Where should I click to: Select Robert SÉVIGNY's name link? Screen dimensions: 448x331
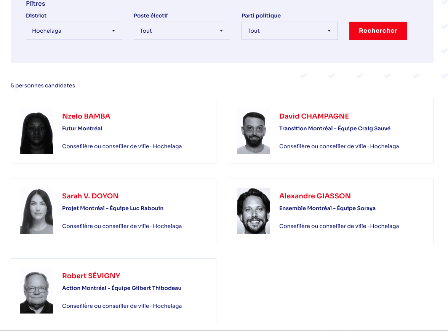pyautogui.click(x=91, y=276)
